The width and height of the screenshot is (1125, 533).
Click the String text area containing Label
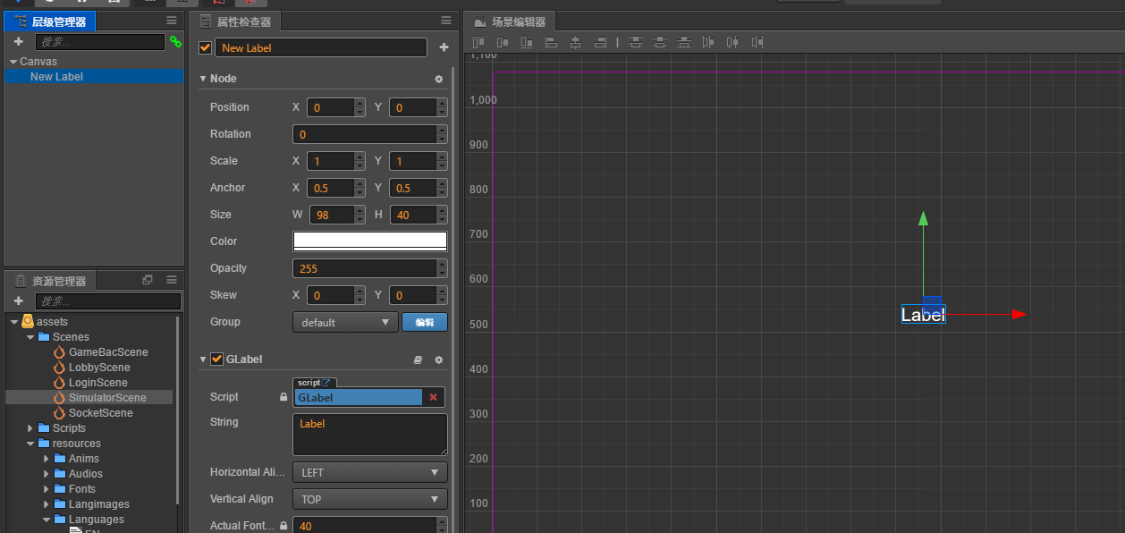(x=370, y=435)
